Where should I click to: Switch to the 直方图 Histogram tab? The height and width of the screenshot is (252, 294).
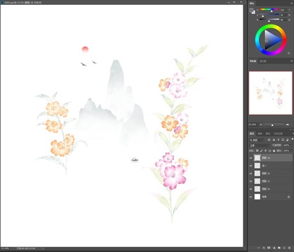(263, 61)
